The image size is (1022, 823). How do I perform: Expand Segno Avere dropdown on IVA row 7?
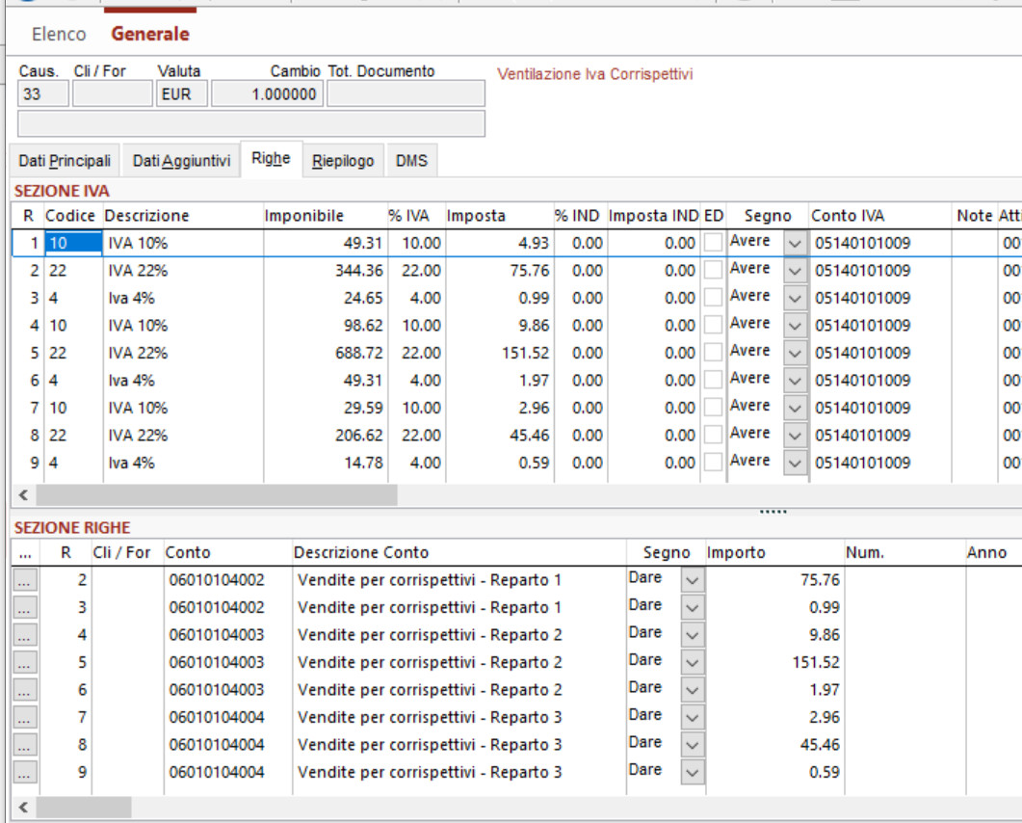(x=796, y=408)
